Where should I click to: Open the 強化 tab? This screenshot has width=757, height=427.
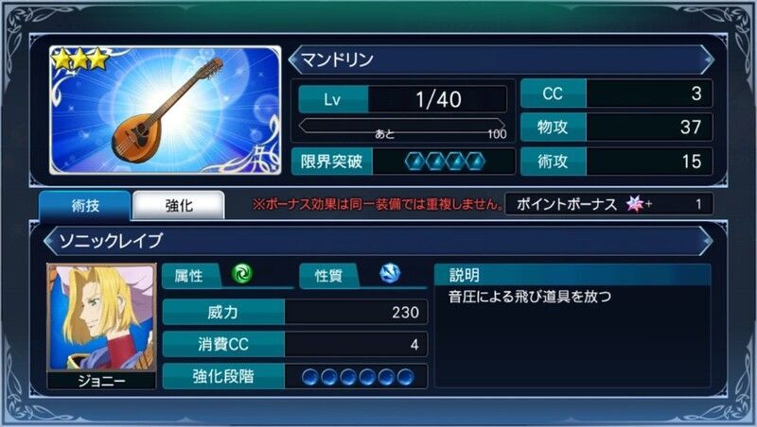[x=179, y=206]
